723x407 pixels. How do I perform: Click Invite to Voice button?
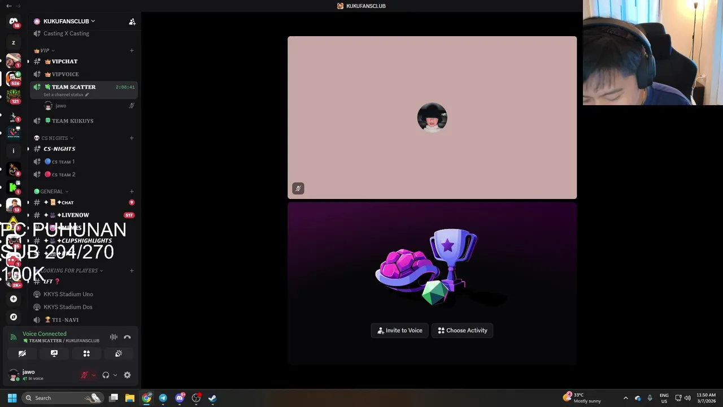click(x=400, y=331)
